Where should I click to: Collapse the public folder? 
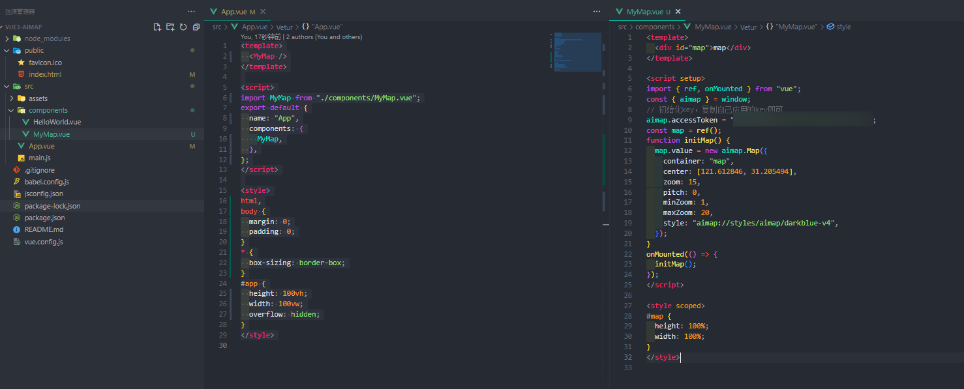7,50
